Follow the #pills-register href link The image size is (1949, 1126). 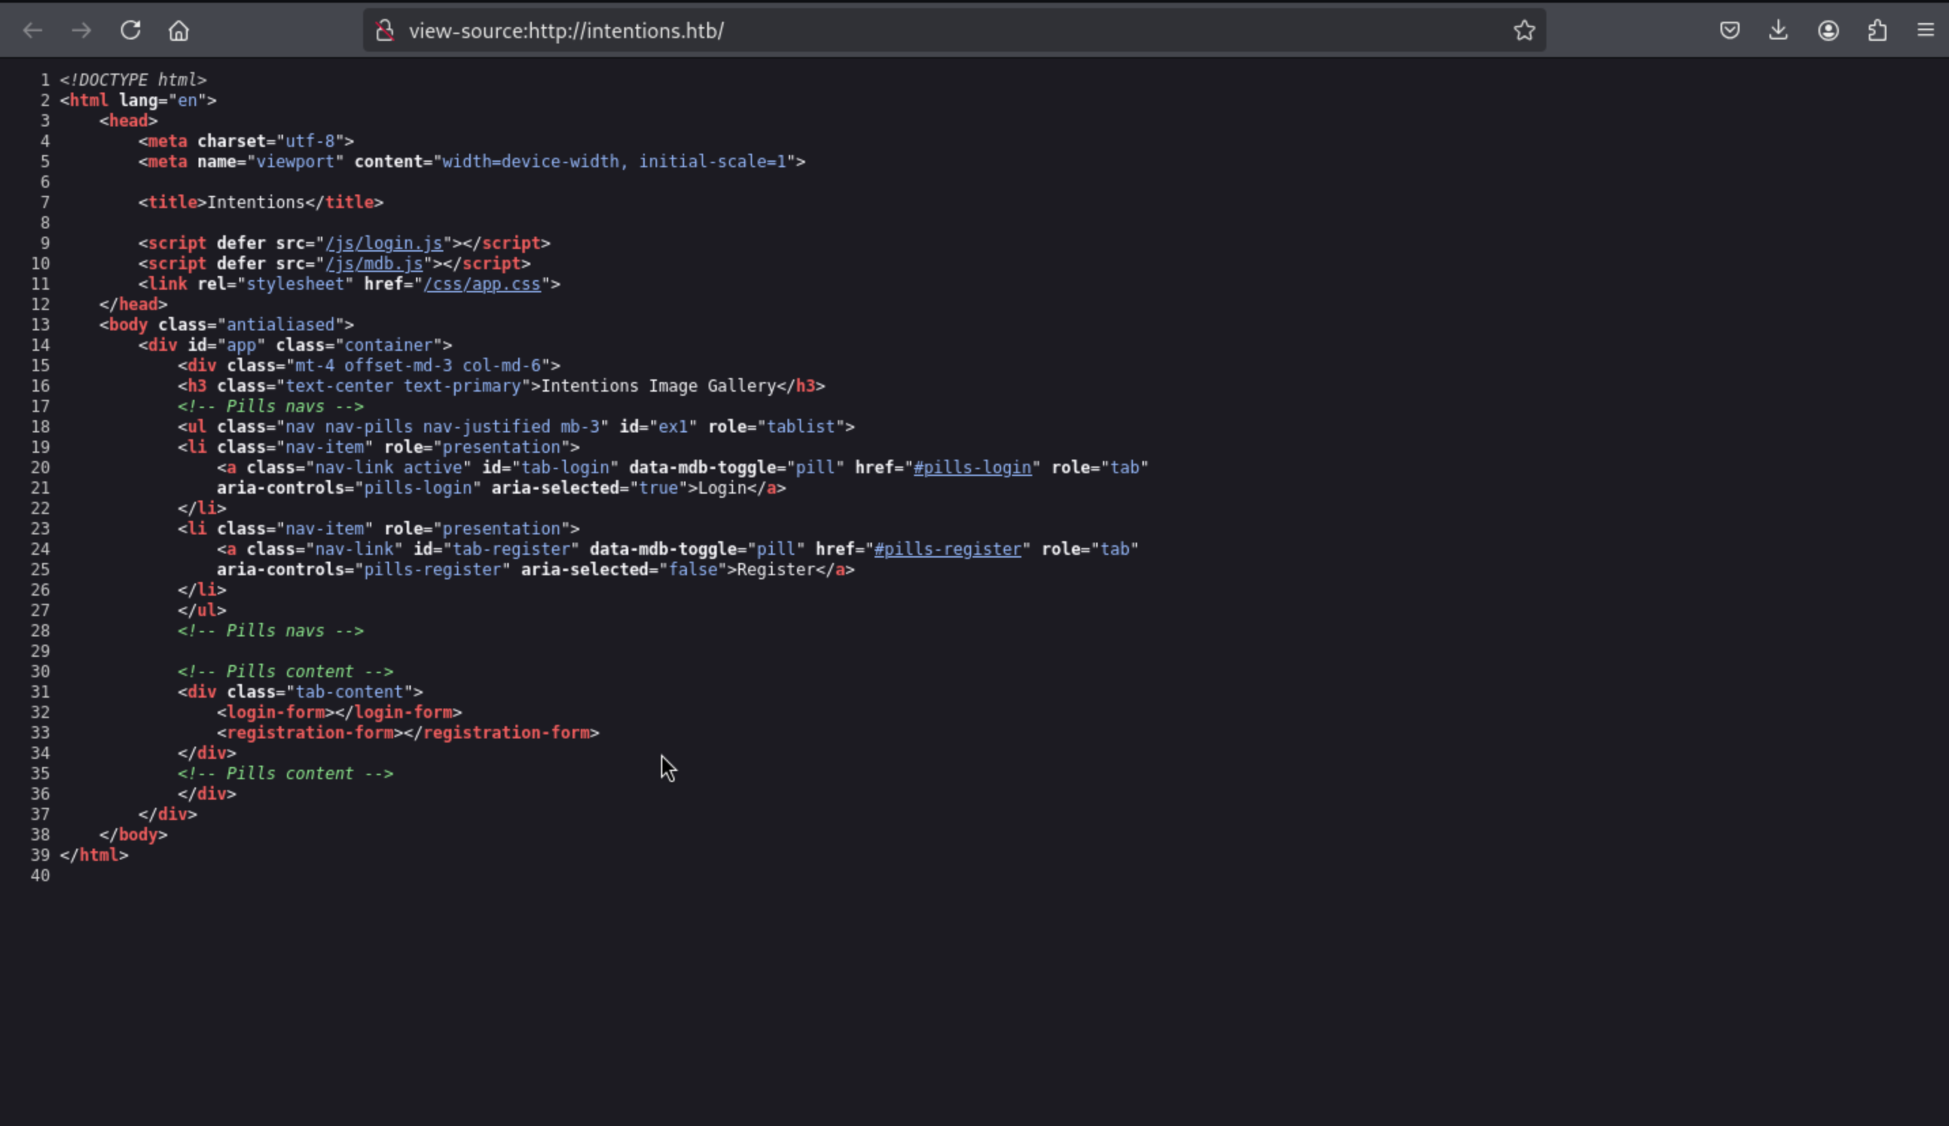click(947, 549)
